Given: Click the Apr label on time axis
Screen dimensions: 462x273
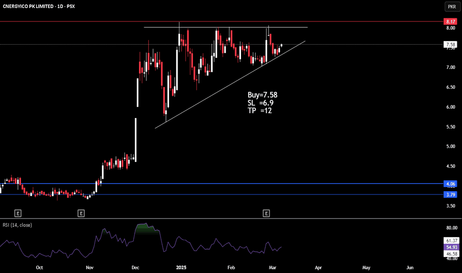Looking at the screenshot, I should click(x=318, y=268).
